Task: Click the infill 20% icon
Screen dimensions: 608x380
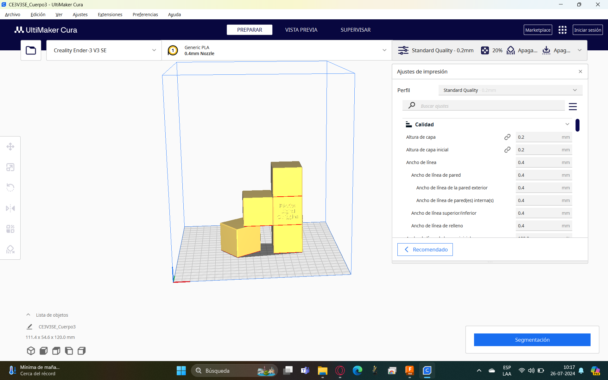Action: 485,50
